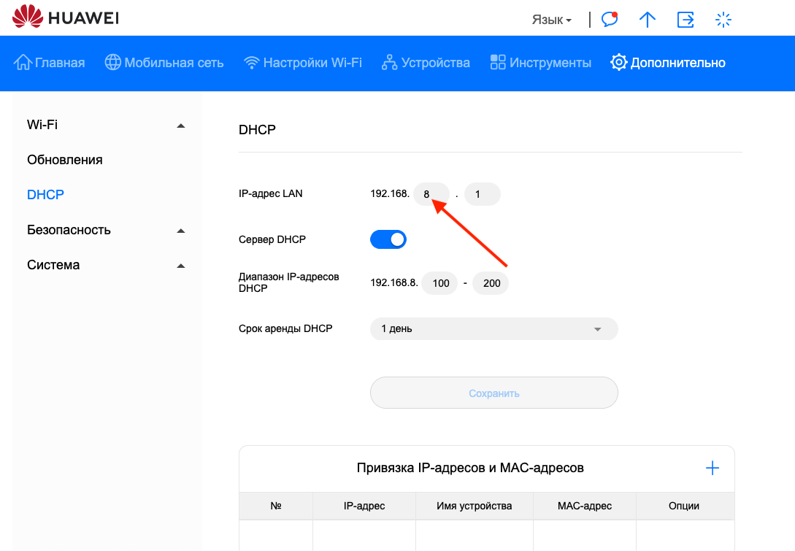
Task: Expand the Безопасность sidebar section
Action: (106, 230)
